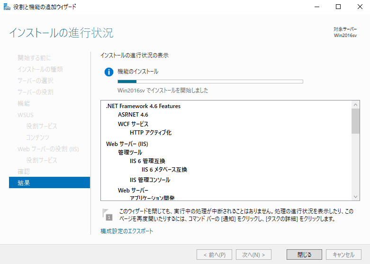Screen dimensions: 370x264
Task: Click the ASP.NET 4.6 entry
Action: [x=133, y=115]
